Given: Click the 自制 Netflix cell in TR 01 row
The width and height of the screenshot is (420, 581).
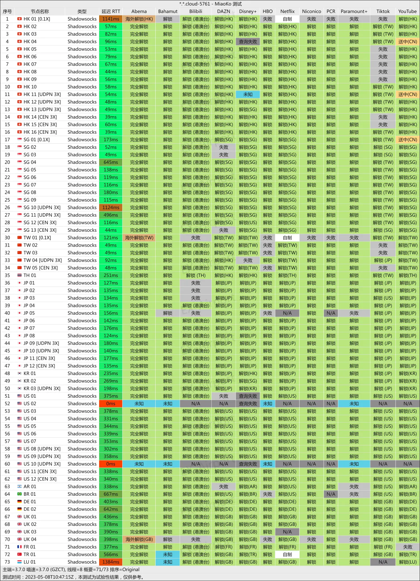Looking at the screenshot, I should 288,554.
